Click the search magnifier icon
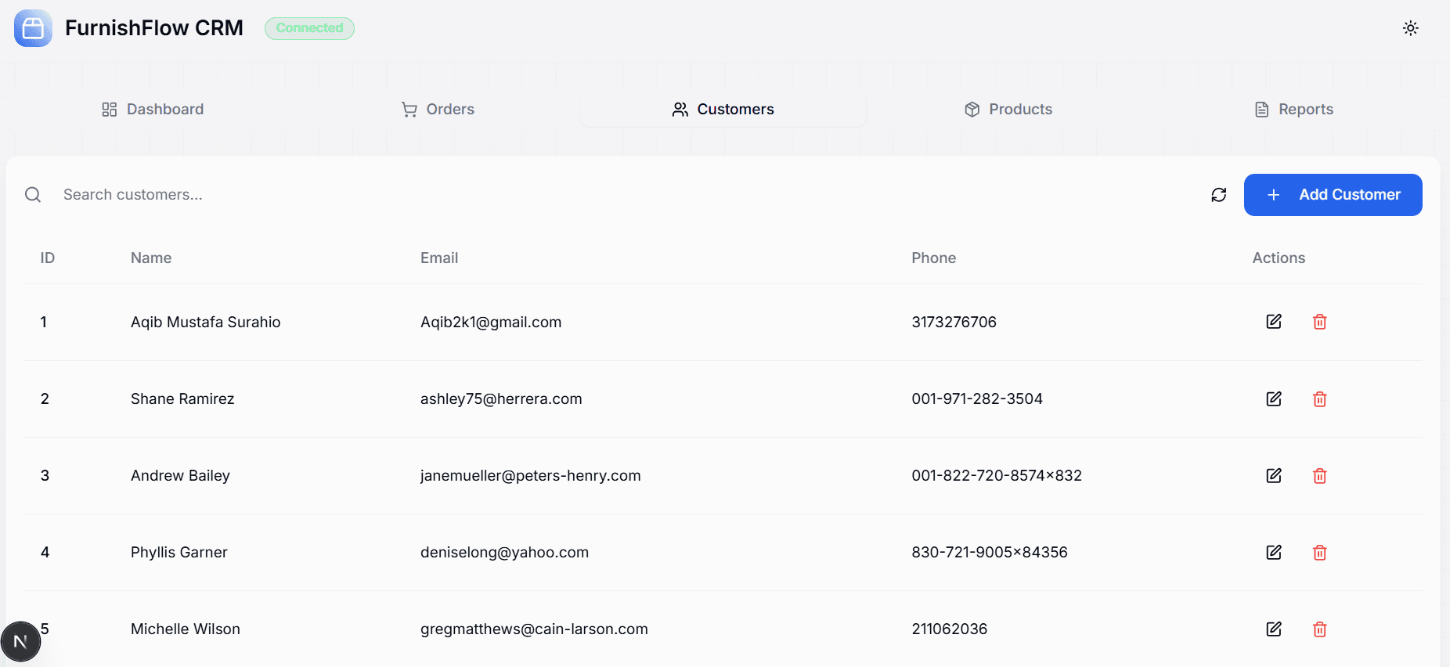The height and width of the screenshot is (667, 1450). 32,194
